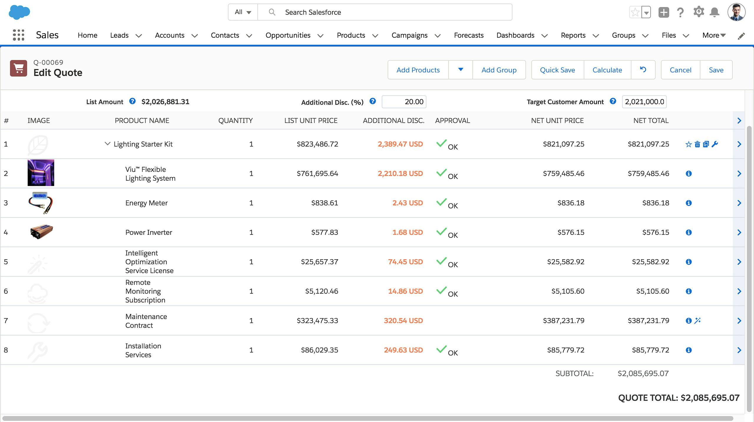This screenshot has height=422, width=754.
Task: Open the Reports tab
Action: (x=573, y=35)
